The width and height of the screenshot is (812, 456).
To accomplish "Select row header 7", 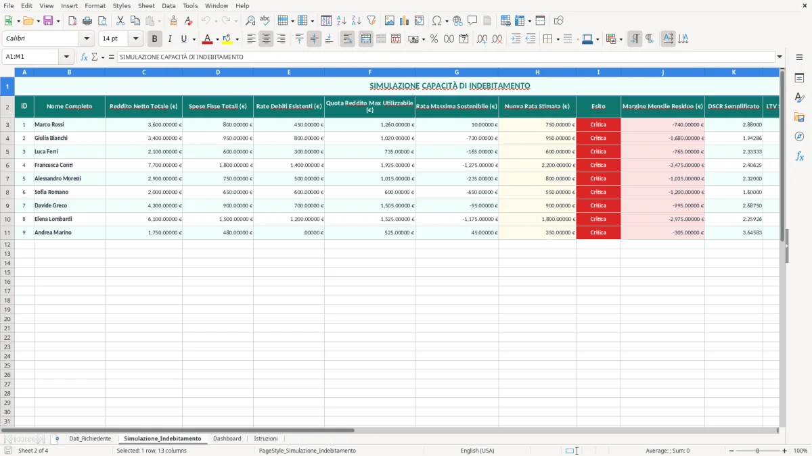I will 7,178.
